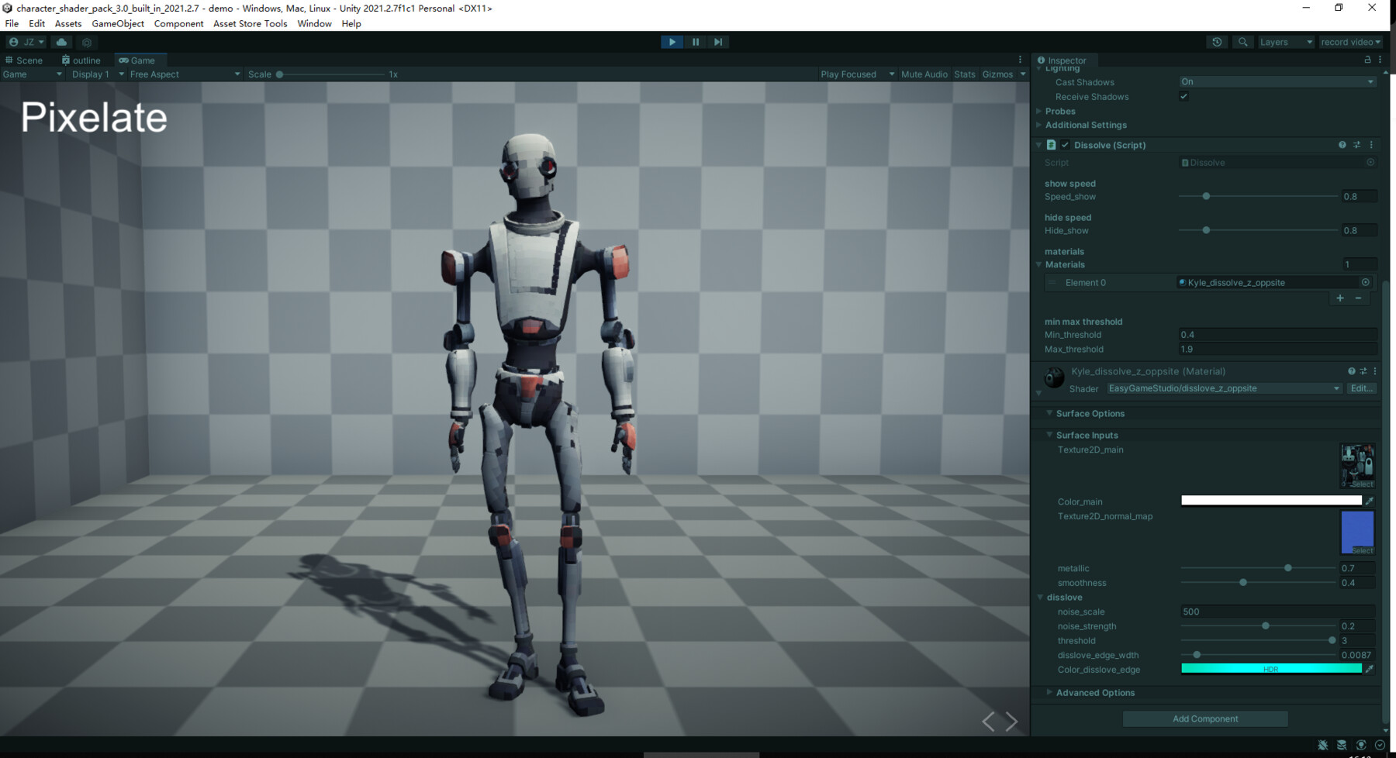Open the GameObject menu

coord(118,23)
